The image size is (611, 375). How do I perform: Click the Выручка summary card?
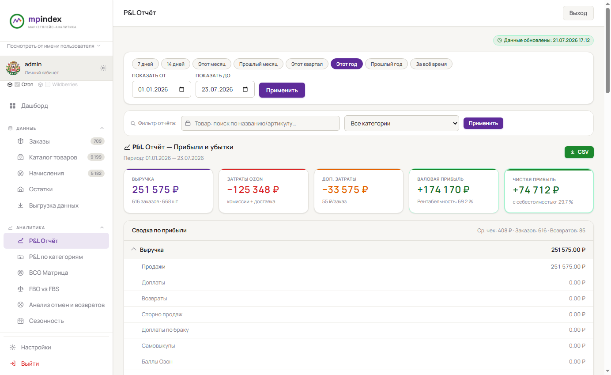168,191
